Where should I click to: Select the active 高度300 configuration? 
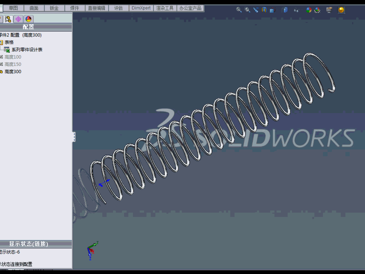[x=13, y=71]
